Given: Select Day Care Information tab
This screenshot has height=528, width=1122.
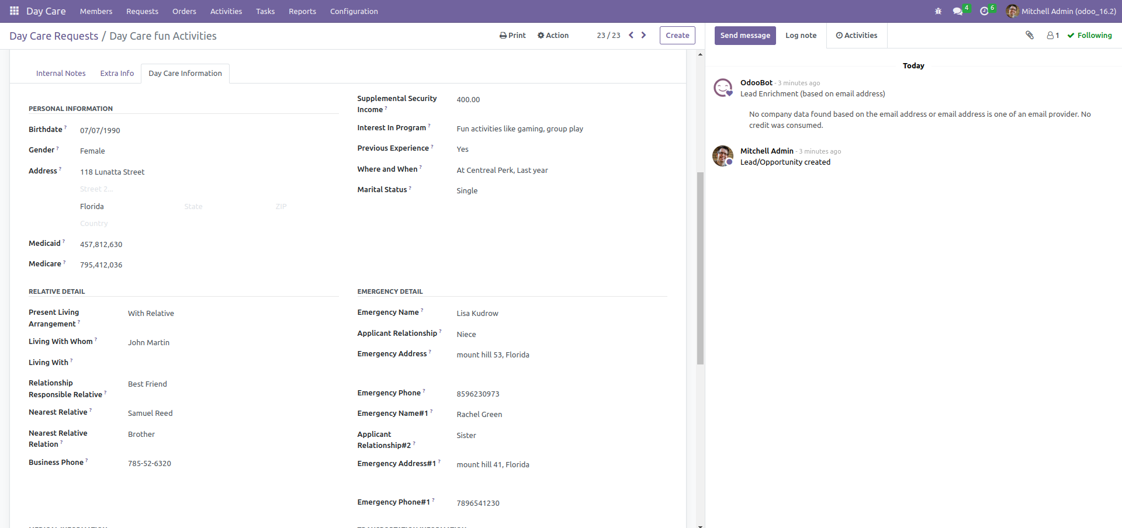Looking at the screenshot, I should (x=185, y=74).
